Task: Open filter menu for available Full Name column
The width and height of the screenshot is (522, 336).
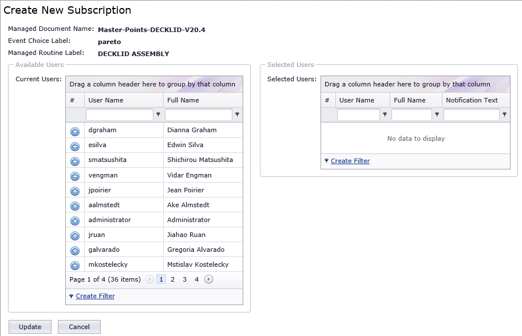Action: pos(238,114)
